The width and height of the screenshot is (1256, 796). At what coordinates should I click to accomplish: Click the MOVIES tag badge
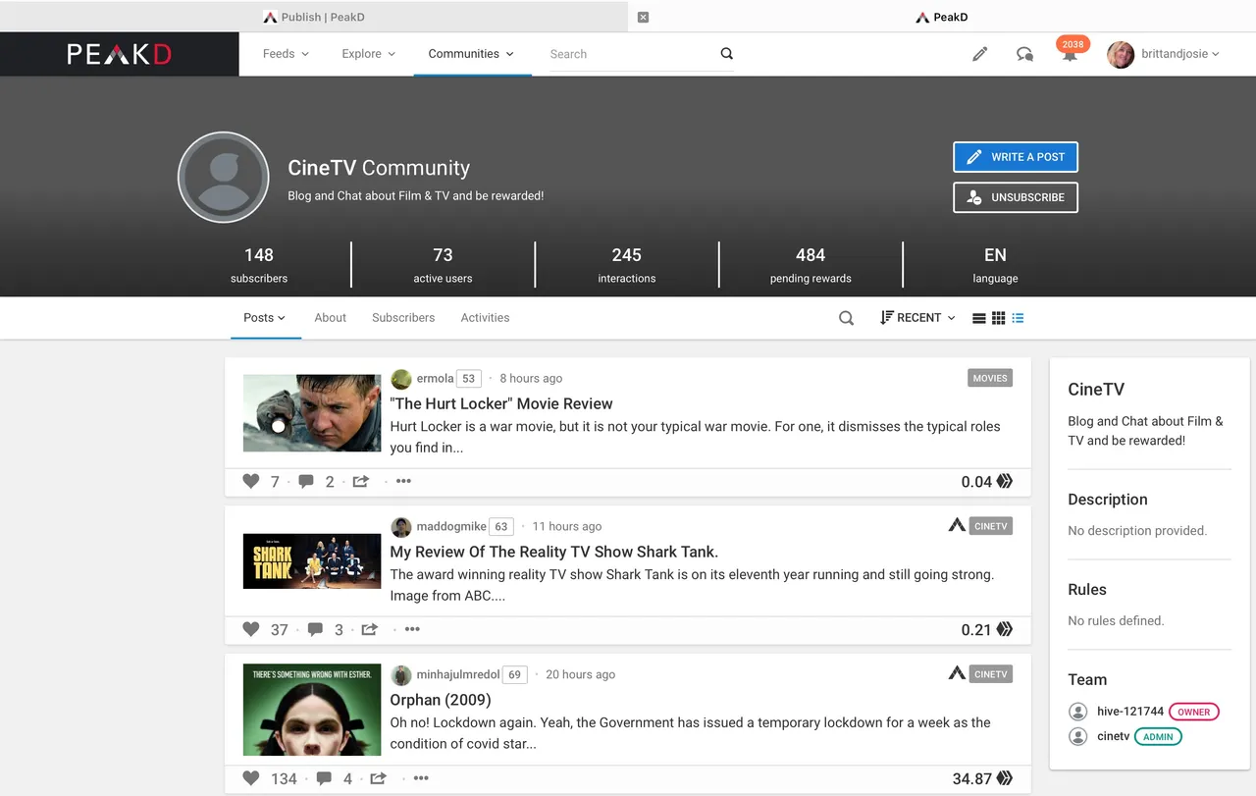click(x=990, y=378)
